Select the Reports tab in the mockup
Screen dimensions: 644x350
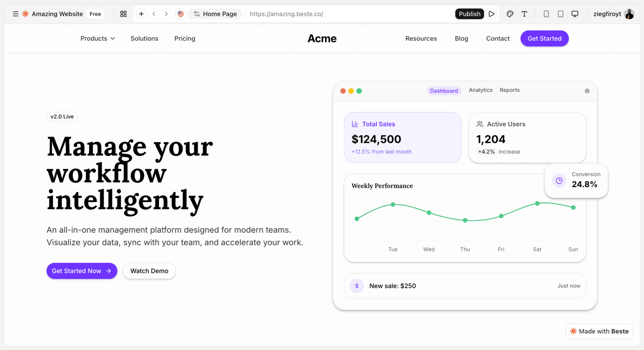click(x=510, y=90)
